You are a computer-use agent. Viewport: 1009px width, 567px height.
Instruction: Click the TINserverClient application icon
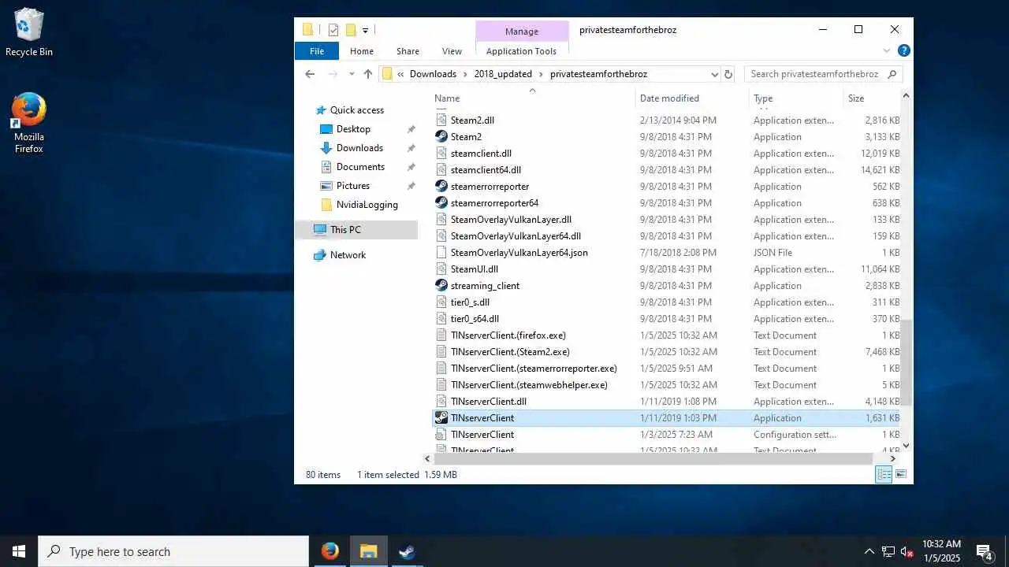(441, 418)
